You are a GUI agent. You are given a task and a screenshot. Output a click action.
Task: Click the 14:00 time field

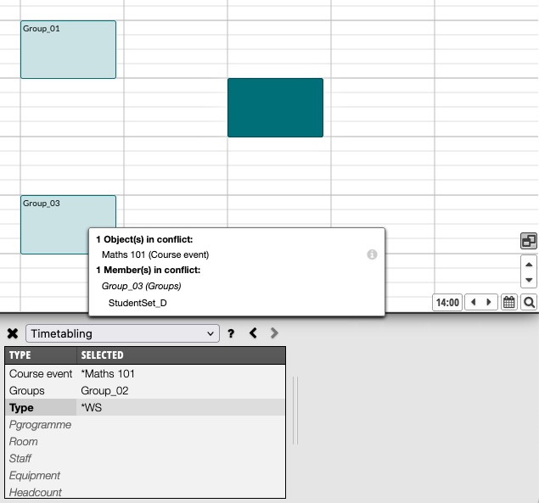(x=447, y=303)
